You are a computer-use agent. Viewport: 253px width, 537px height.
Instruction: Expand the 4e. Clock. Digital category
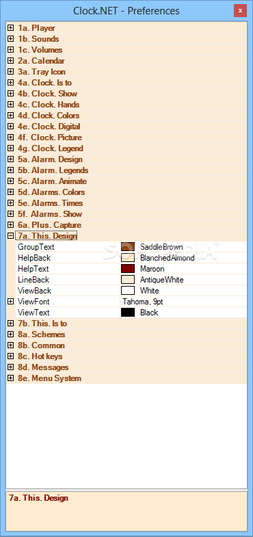click(11, 127)
